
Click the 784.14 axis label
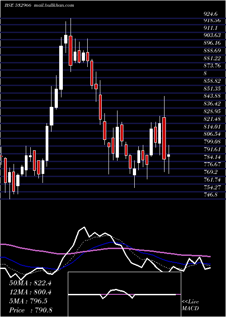[212, 157]
